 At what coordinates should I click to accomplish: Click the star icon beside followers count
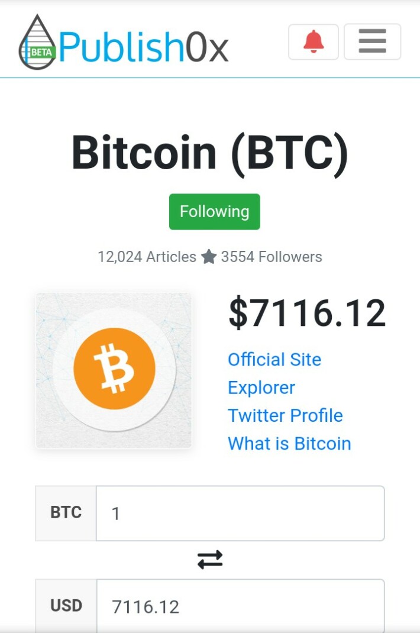point(209,257)
